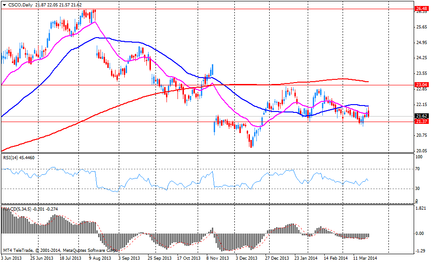This screenshot has width=432, height=262.
Task: Click the red 26.48 price level label
Action: (421, 9)
